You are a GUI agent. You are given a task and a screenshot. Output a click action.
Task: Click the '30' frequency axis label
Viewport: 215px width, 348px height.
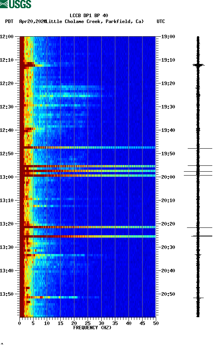(101, 323)
